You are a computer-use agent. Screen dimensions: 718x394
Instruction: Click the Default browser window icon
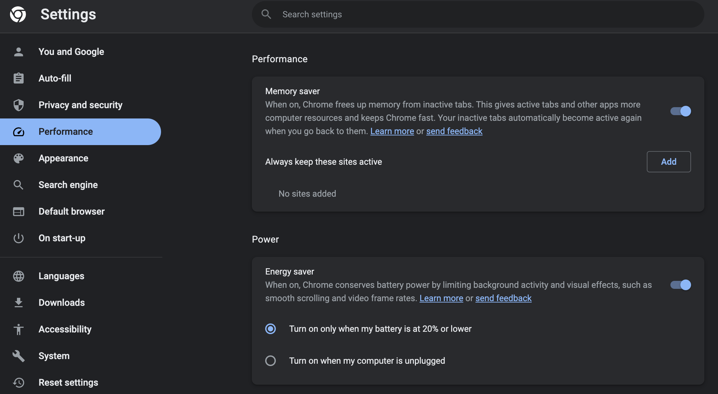point(19,211)
